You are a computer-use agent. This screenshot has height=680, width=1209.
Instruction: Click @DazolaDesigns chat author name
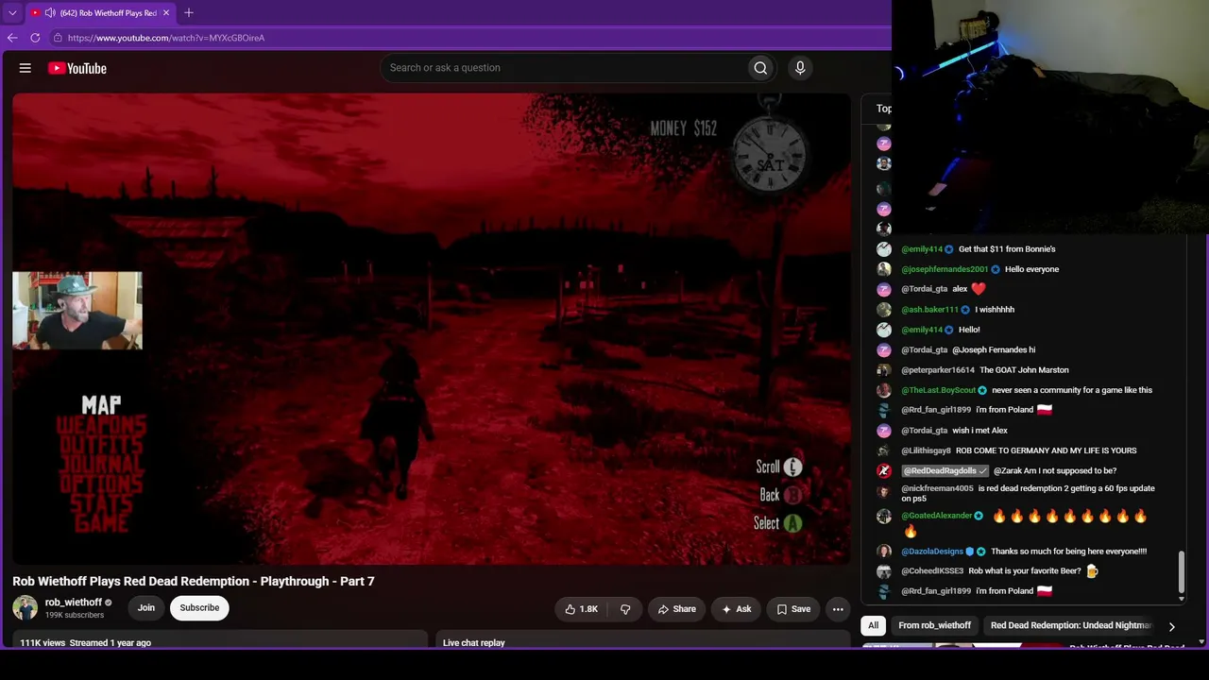tap(932, 552)
